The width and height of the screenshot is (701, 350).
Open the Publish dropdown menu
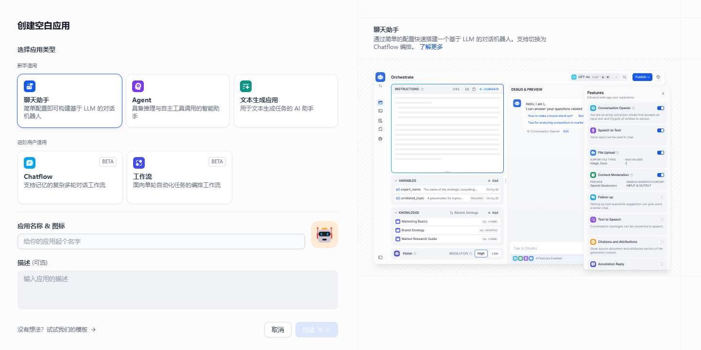coord(642,77)
